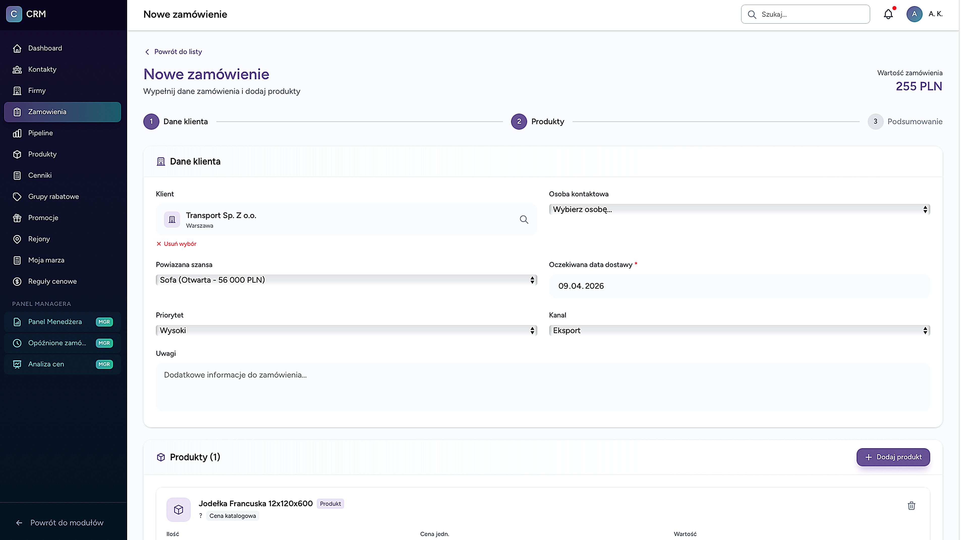The height and width of the screenshot is (540, 961).
Task: Click Powrót do modułów link
Action: [x=60, y=523]
